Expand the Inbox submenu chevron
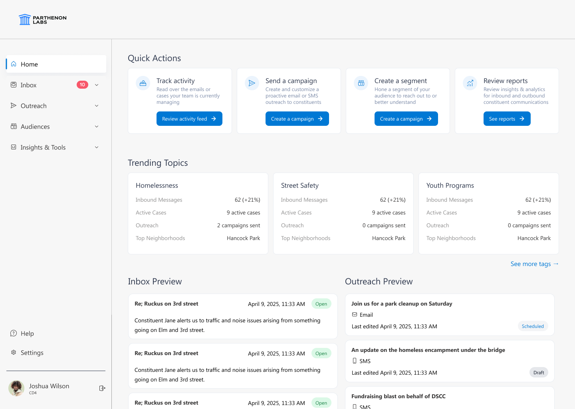This screenshot has height=409, width=575. point(97,85)
